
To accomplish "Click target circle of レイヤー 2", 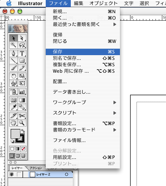I will (66, 175).
